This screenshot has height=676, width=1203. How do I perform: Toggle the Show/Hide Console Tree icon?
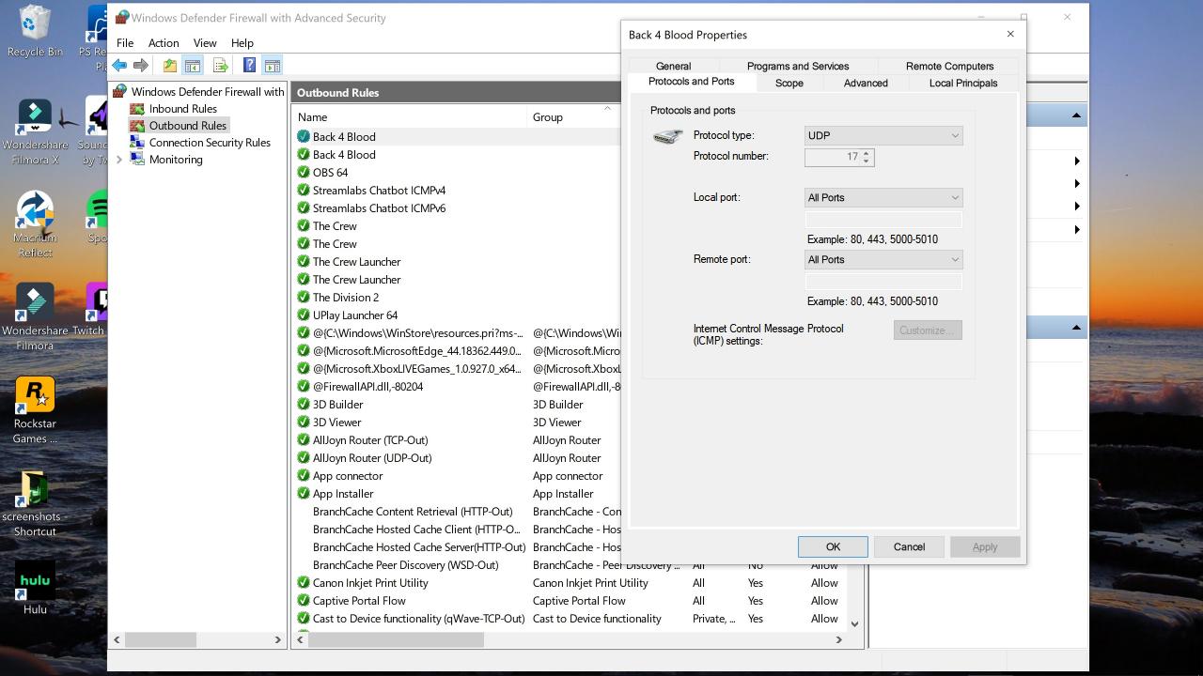tap(193, 65)
